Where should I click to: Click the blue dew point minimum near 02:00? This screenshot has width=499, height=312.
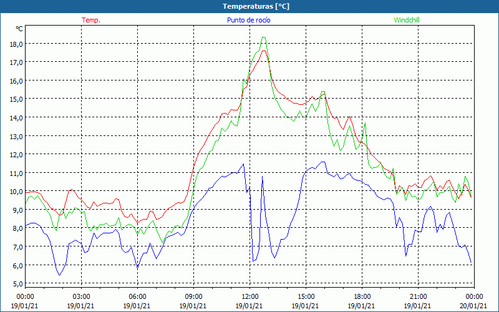(x=59, y=275)
